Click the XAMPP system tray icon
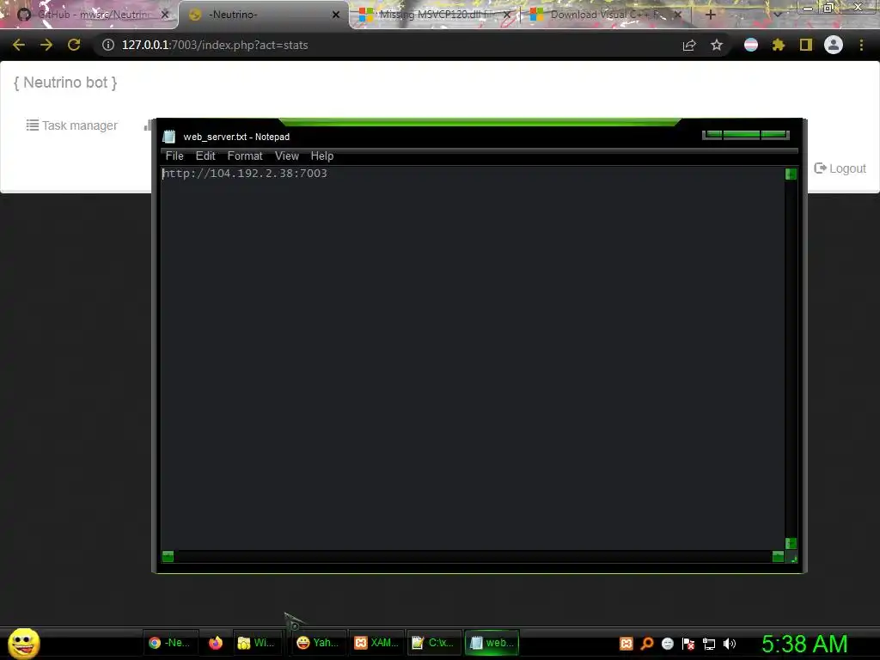Viewport: 880px width, 660px height. (626, 643)
